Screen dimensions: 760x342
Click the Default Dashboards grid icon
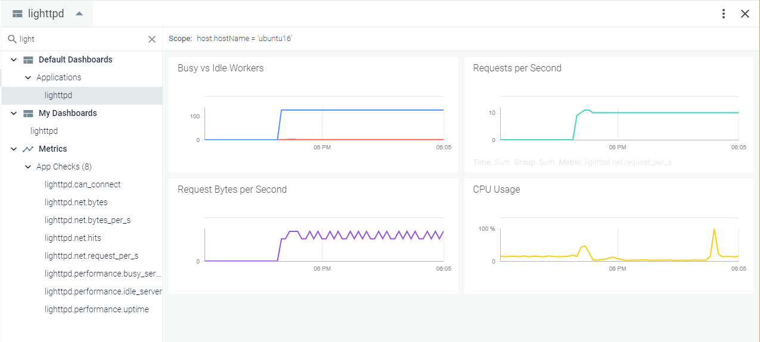[28, 60]
